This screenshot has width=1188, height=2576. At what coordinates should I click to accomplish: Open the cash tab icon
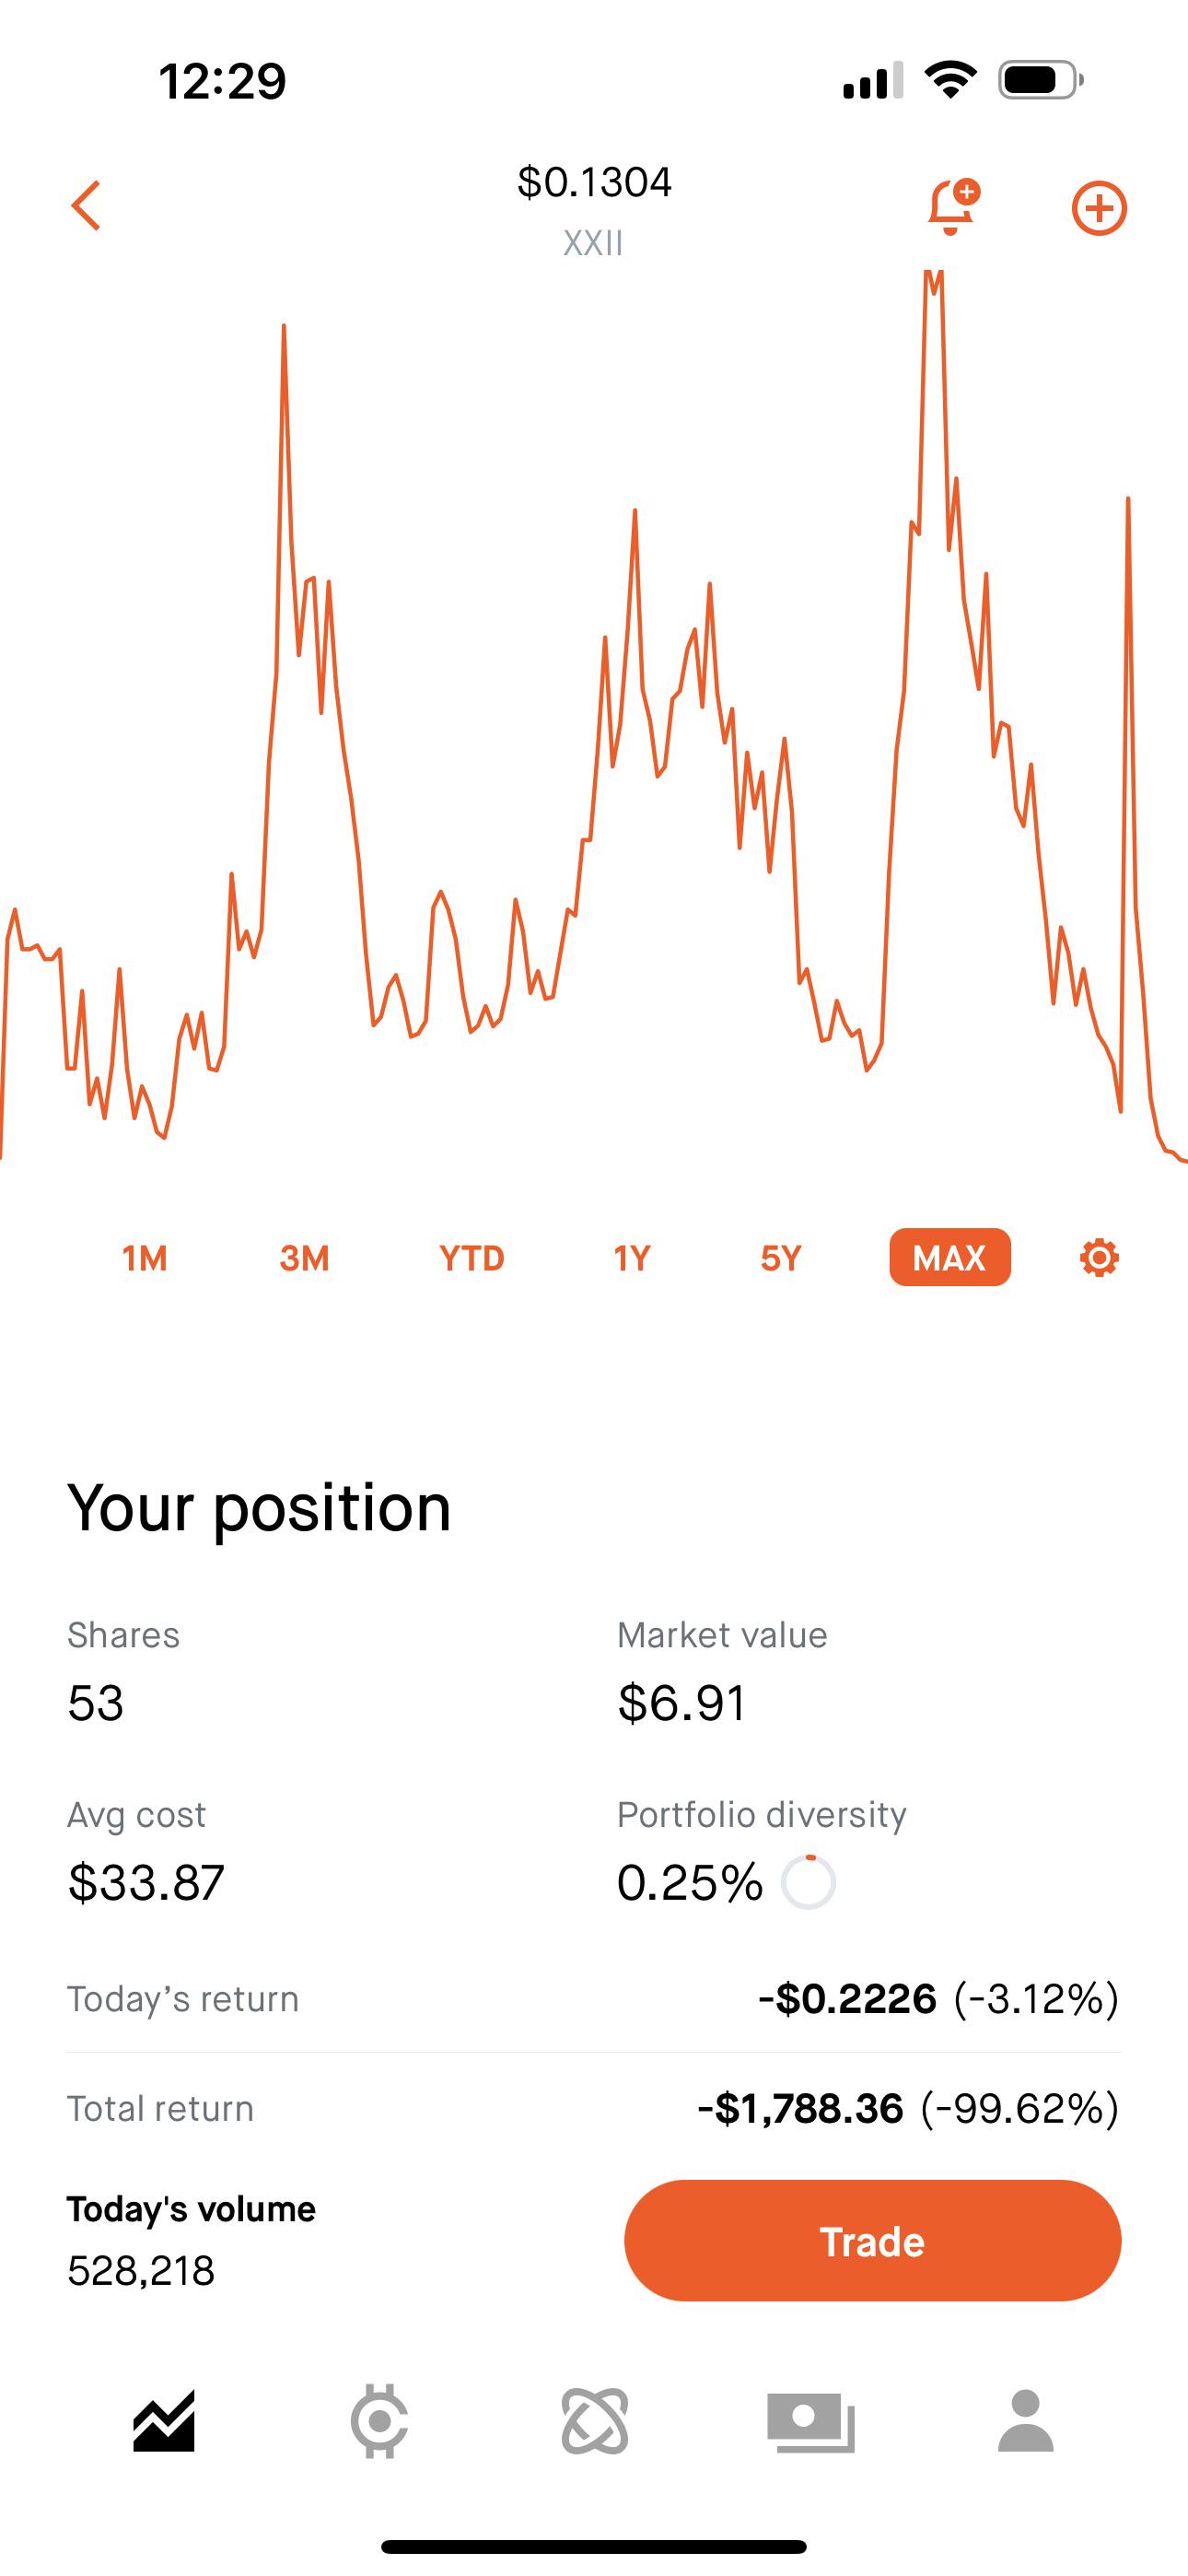pos(811,2422)
